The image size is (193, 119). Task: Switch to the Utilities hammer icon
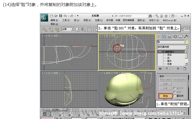coord(186,36)
